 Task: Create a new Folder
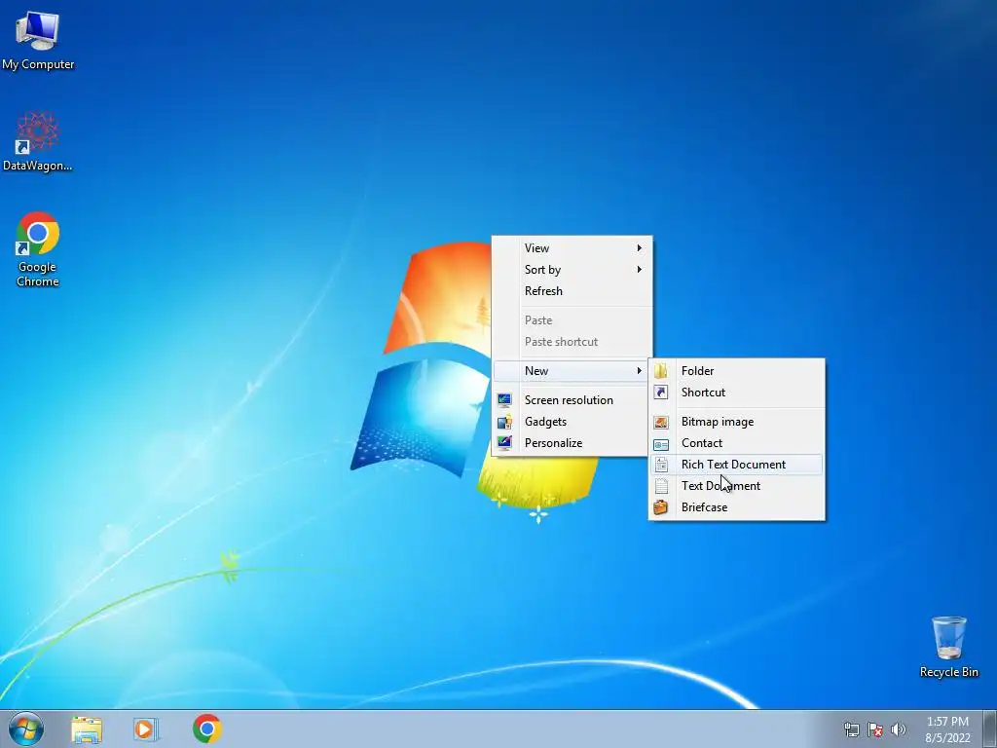point(737,371)
